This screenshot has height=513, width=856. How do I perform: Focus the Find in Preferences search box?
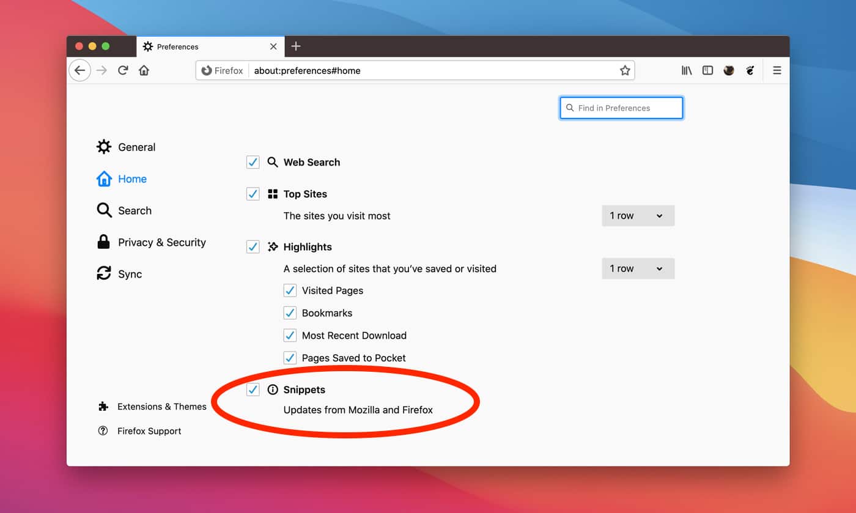click(621, 108)
